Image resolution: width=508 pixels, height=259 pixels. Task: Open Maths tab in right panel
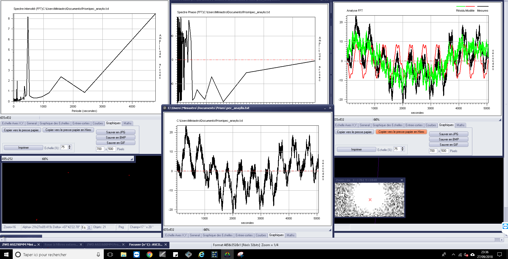(460, 125)
